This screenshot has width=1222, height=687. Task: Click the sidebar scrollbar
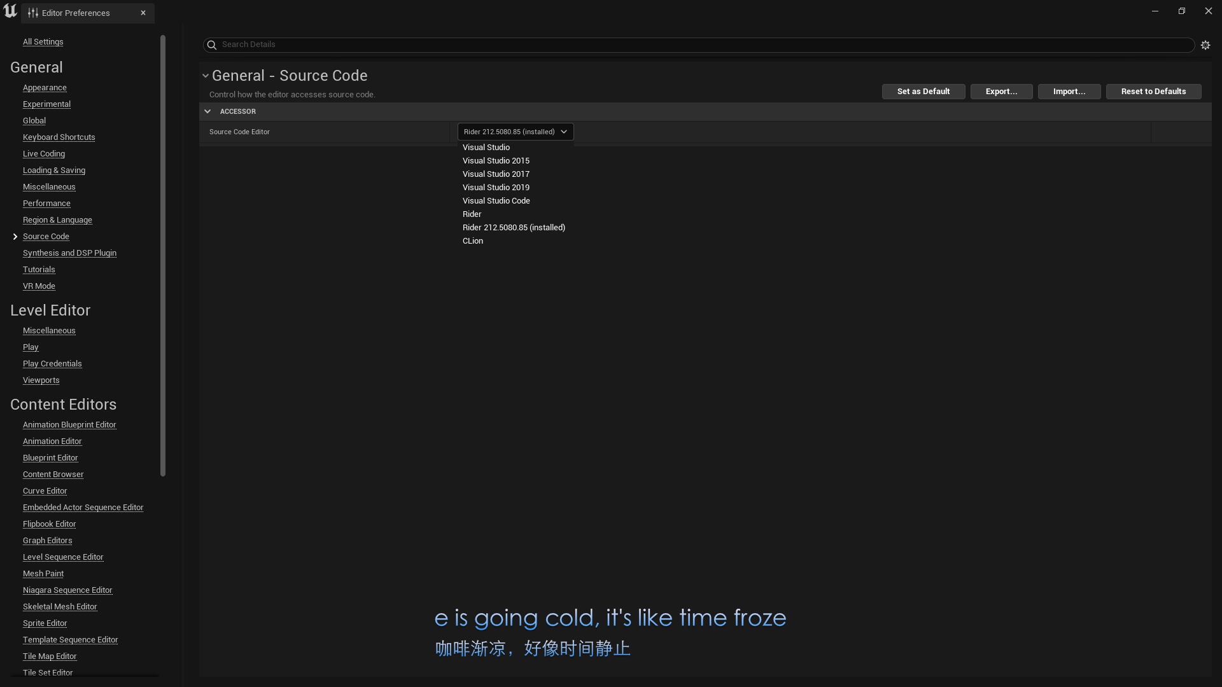click(x=163, y=254)
